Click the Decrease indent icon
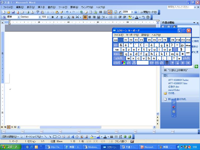The height and width of the screenshot is (150, 200). [120, 17]
